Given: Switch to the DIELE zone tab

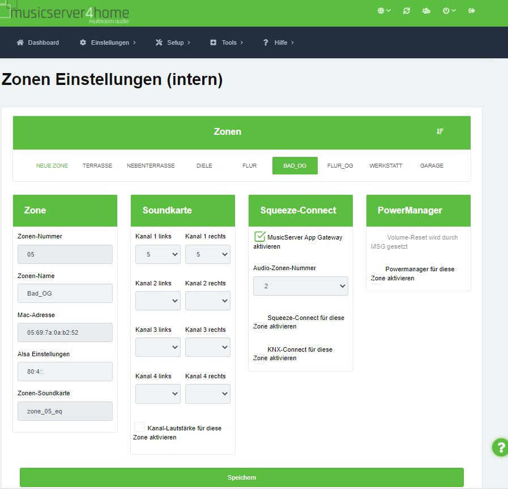Looking at the screenshot, I should (204, 165).
